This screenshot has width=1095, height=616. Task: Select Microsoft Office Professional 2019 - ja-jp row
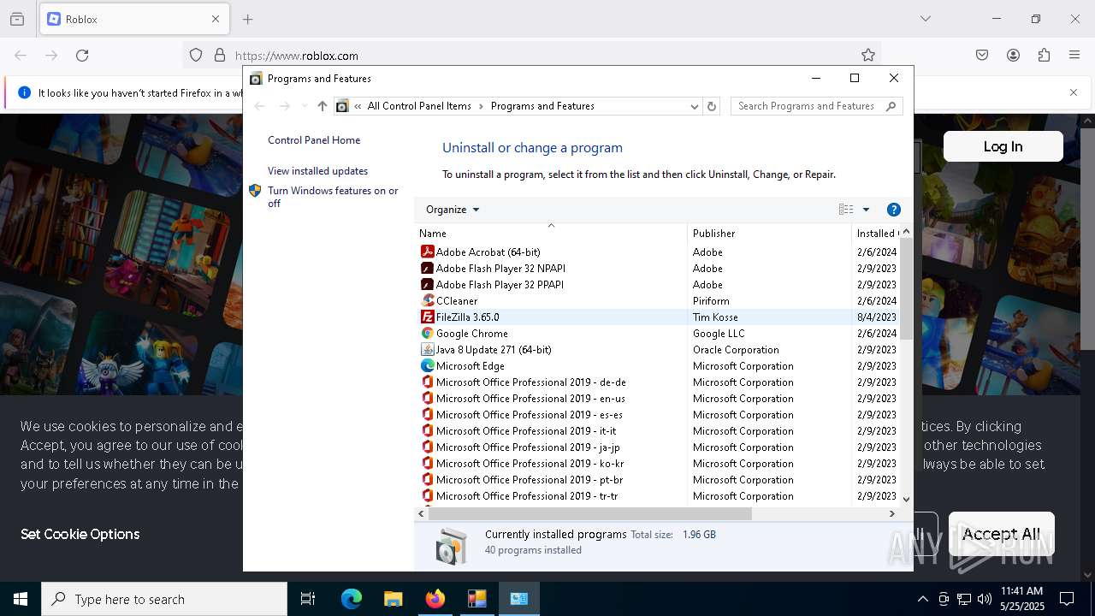[x=657, y=447]
